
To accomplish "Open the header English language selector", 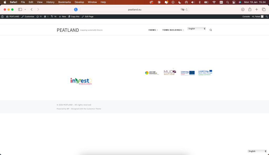I will coord(197,29).
